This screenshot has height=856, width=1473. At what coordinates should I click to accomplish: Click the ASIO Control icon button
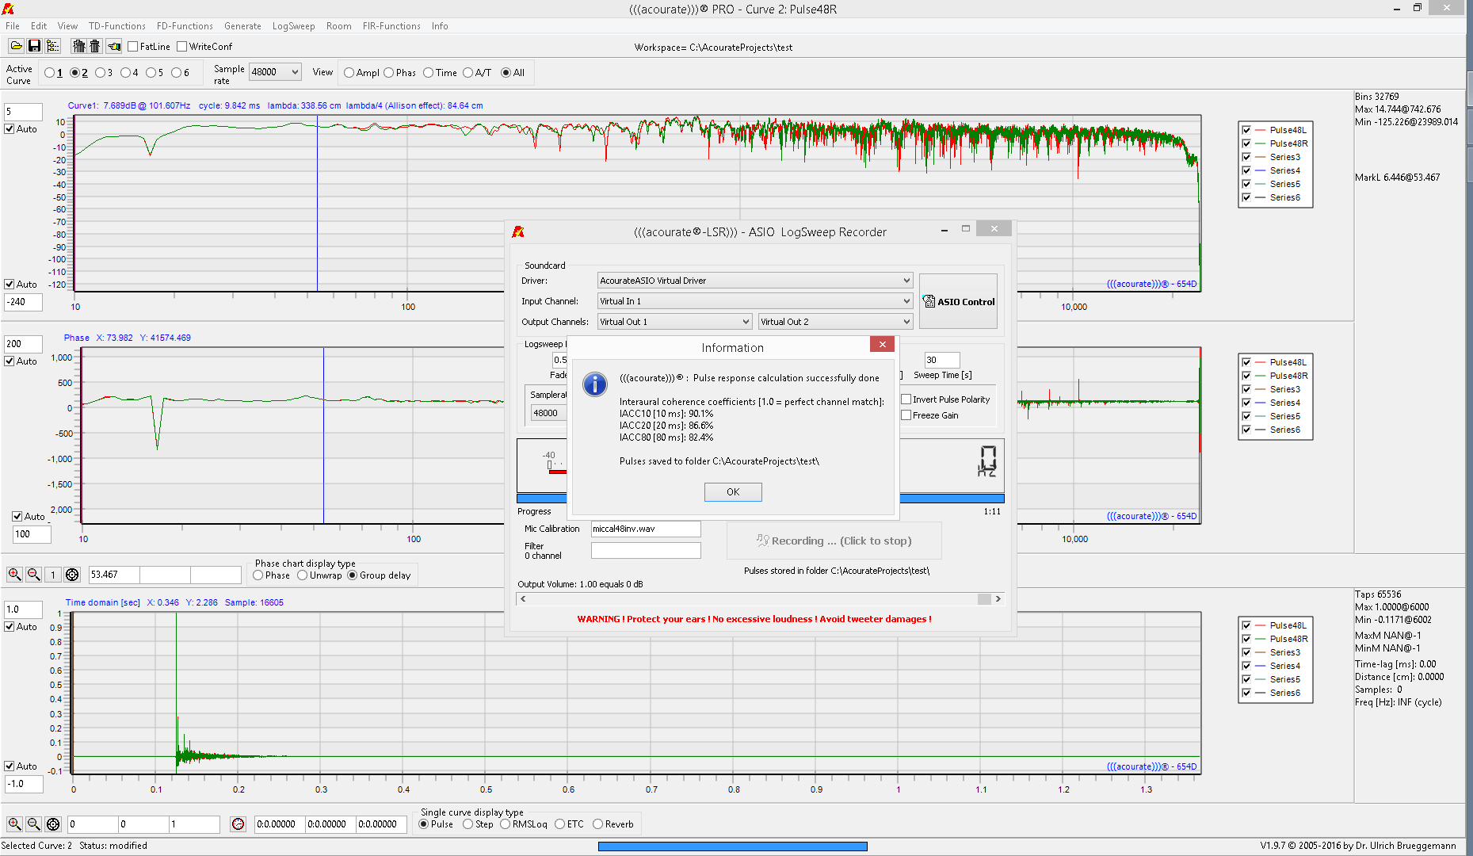tap(958, 301)
